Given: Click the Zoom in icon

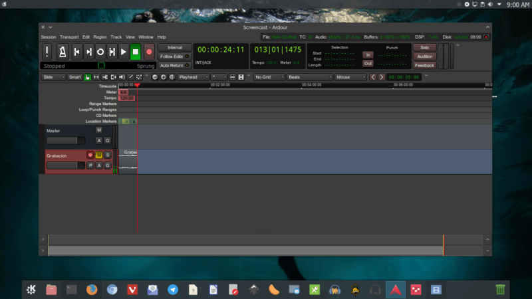Looking at the screenshot, I should [164, 77].
